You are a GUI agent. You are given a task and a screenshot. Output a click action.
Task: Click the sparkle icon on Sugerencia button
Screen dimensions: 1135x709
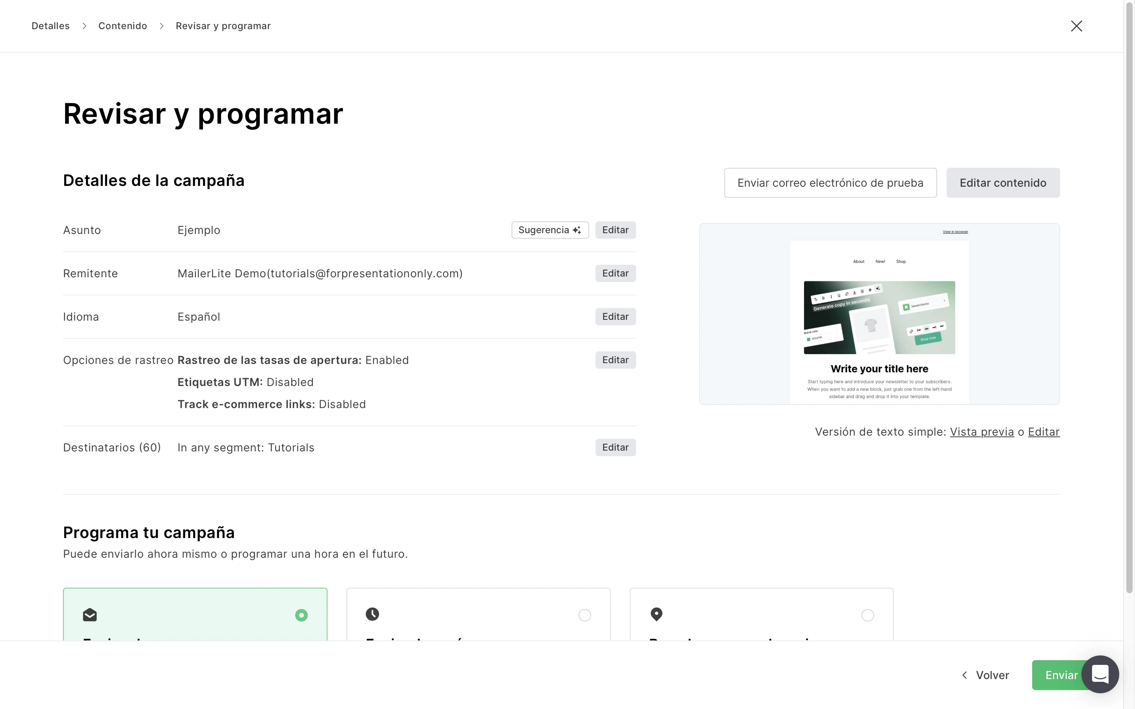(577, 230)
